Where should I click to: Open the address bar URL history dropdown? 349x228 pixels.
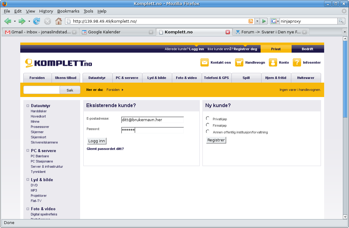(257, 21)
